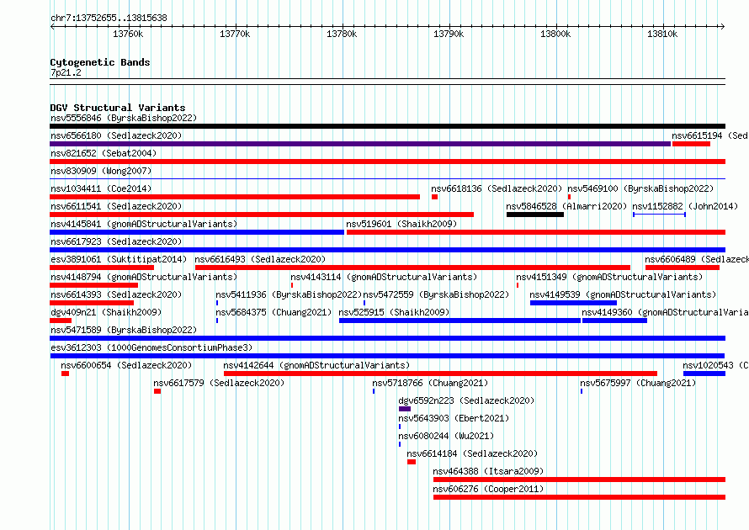Click the esv3891061 (Suktitipat2014) label

point(119,259)
